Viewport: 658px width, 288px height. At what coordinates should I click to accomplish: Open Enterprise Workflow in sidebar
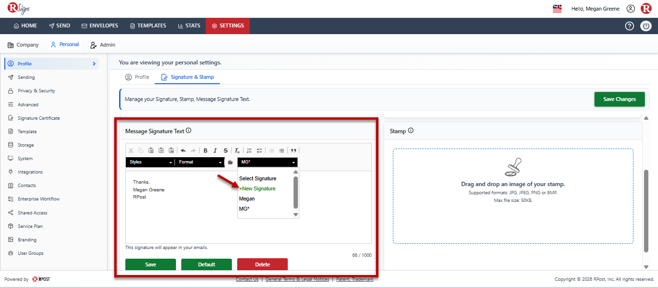[39, 199]
